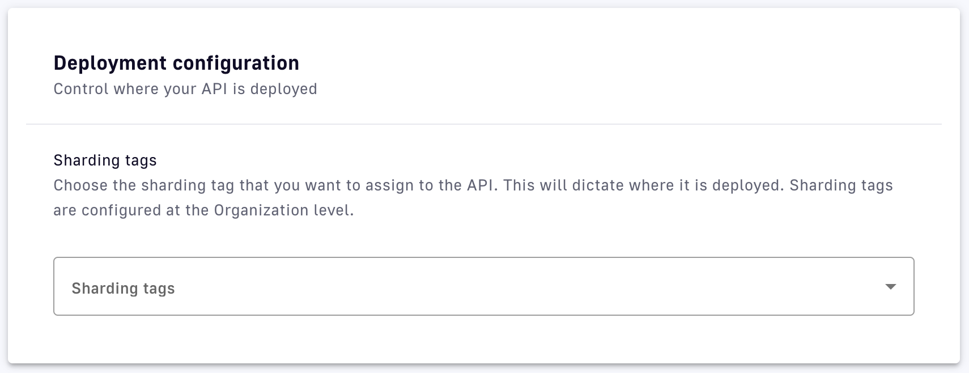
Task: Click the line 'are configured at the Organization level.'
Action: pos(203,210)
